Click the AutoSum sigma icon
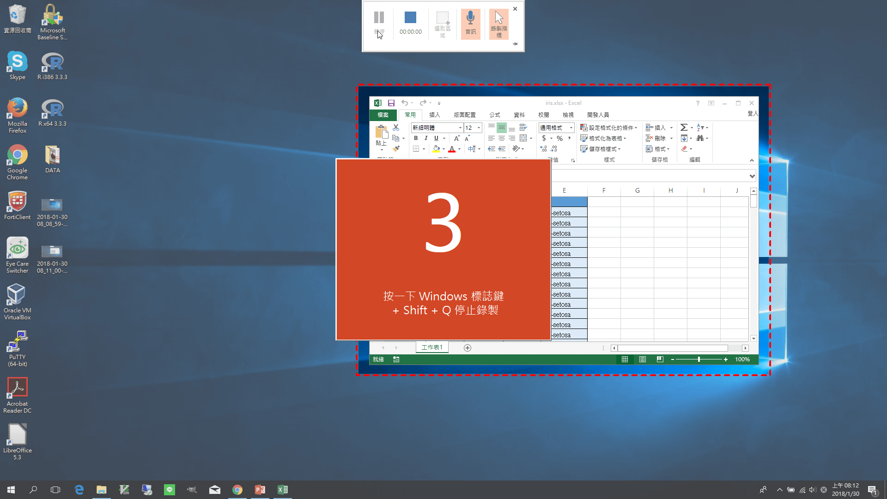 [x=684, y=128]
